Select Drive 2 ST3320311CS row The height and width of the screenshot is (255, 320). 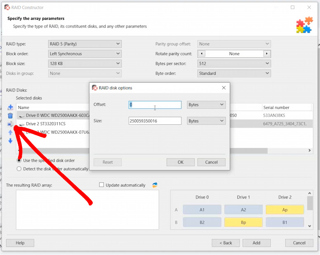pos(53,124)
